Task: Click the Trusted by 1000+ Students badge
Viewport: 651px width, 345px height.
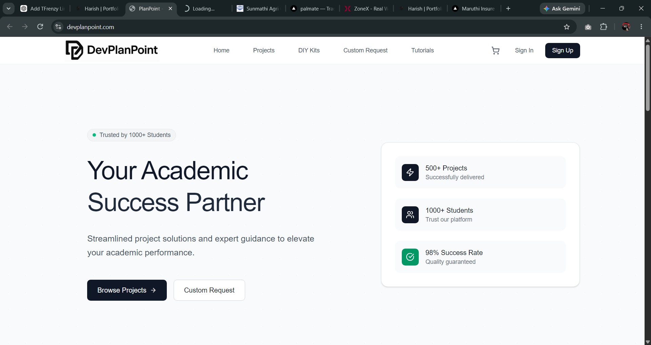Action: [132, 135]
